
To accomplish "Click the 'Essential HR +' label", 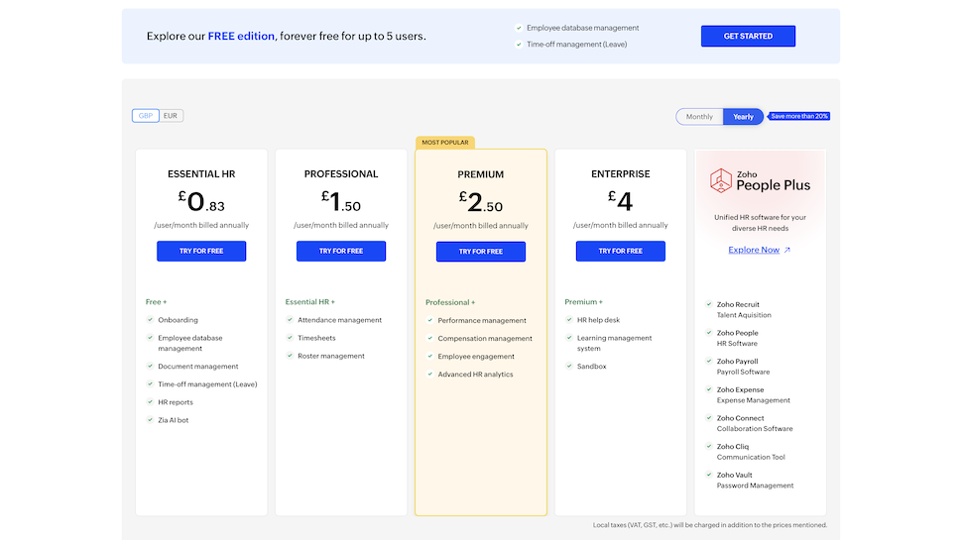I will pyautogui.click(x=309, y=301).
